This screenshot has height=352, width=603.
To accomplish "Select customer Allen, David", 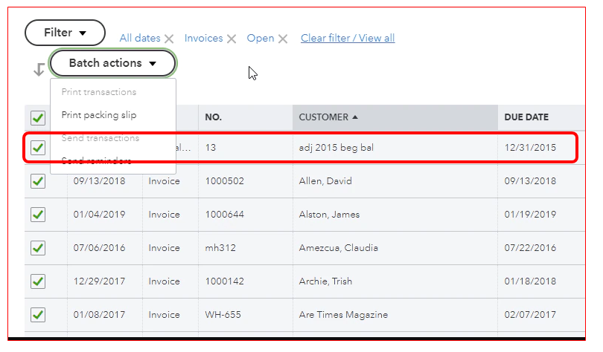I will pyautogui.click(x=325, y=181).
